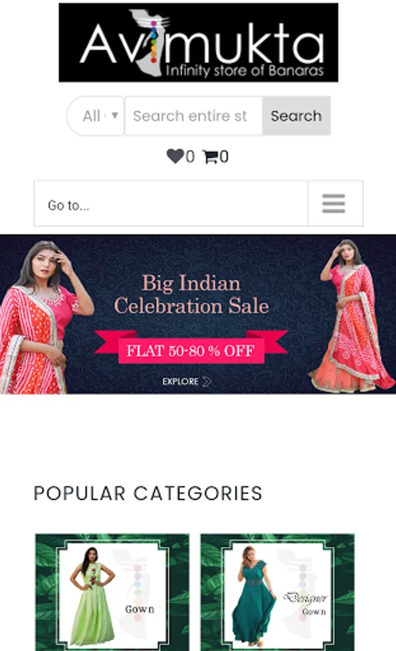Viewport: 396px width, 651px height.
Task: Click the Search button
Action: 296,116
